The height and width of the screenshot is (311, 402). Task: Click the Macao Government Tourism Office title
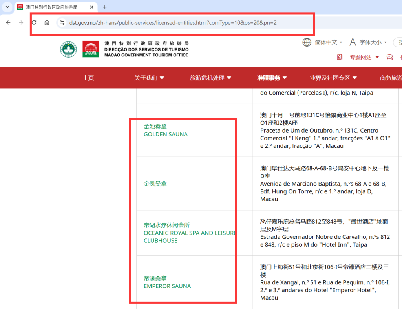pos(146,55)
